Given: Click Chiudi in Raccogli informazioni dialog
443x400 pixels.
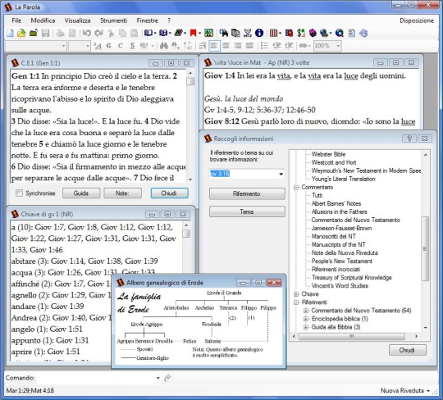Looking at the screenshot, I should click(x=407, y=350).
